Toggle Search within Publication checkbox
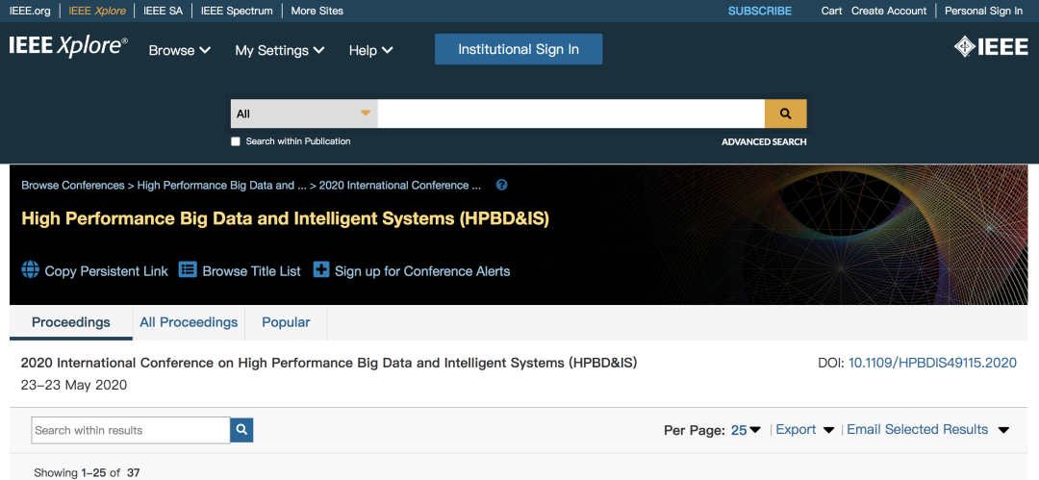This screenshot has height=480, width=1039. (236, 141)
